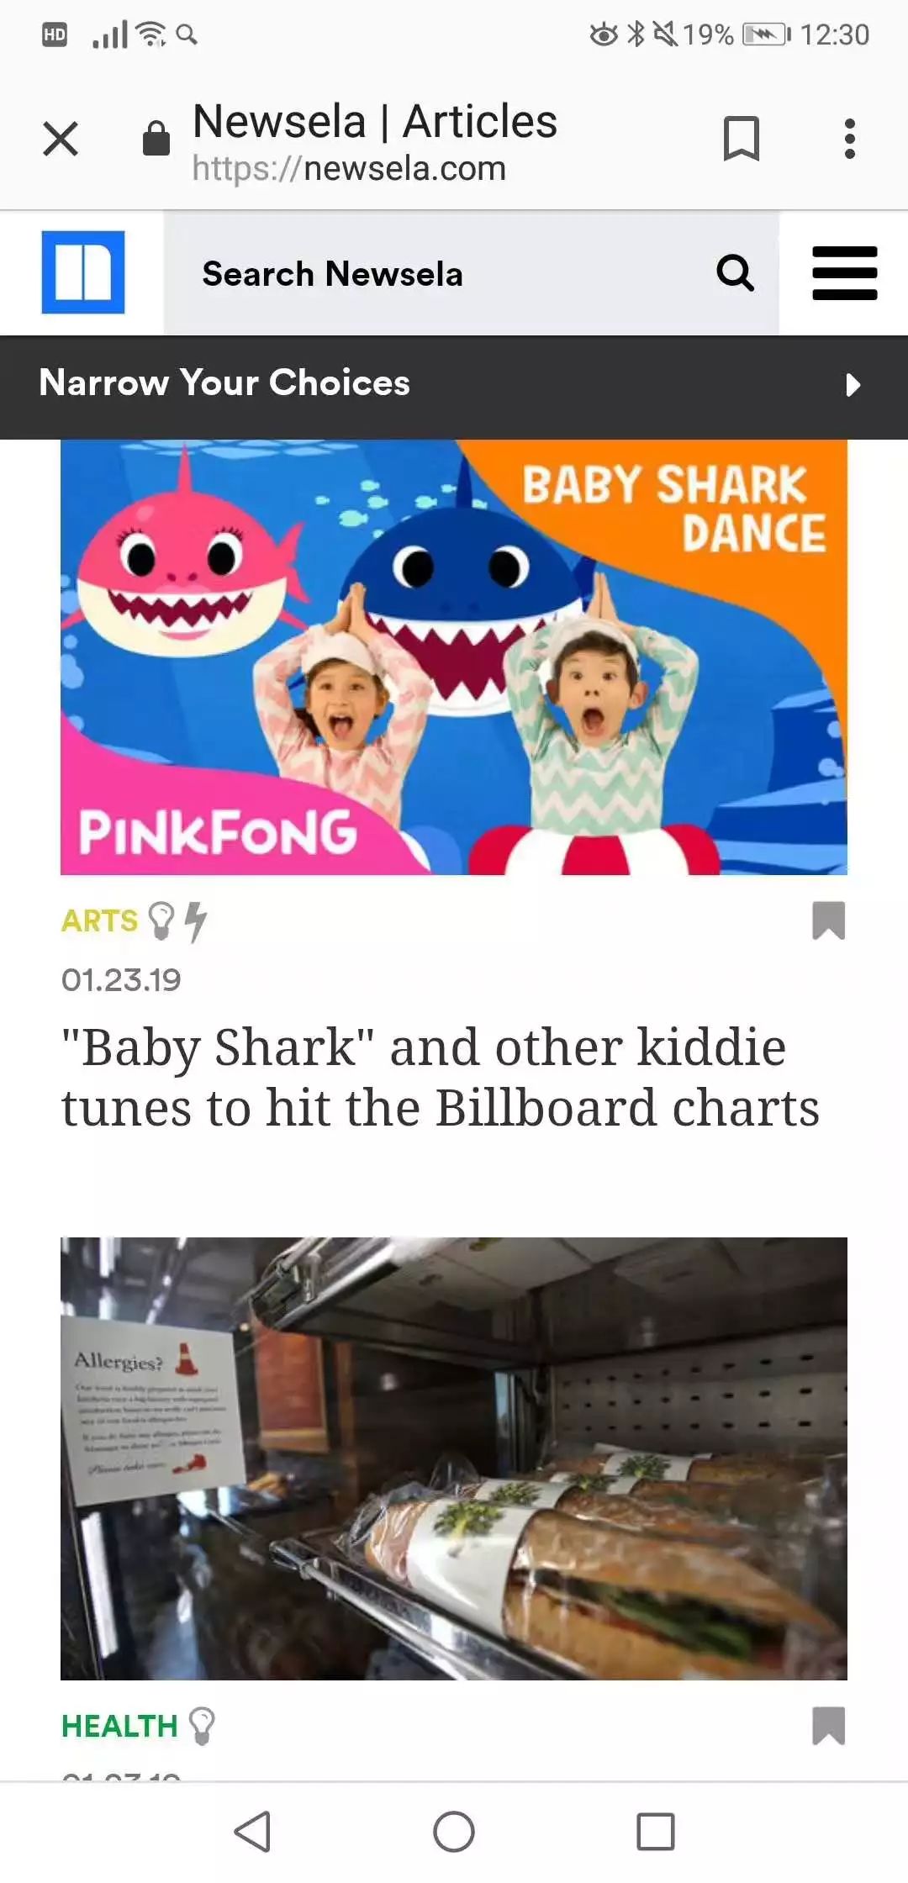908x1883 pixels.
Task: Open the HEALTH category link
Action: coord(119,1727)
